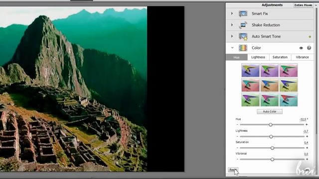The width and height of the screenshot is (319, 179).
Task: Click the Saturation slider plus icon
Action: click(307, 148)
